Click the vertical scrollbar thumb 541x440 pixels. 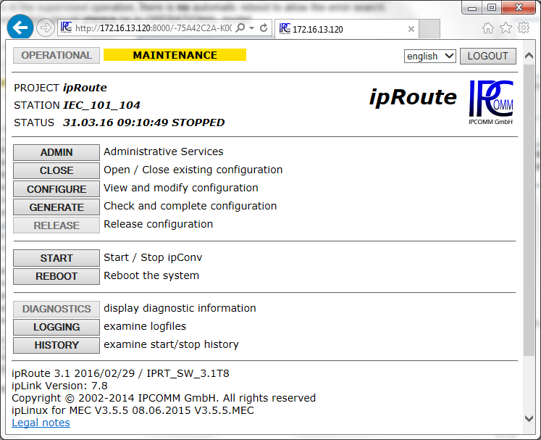[529, 209]
